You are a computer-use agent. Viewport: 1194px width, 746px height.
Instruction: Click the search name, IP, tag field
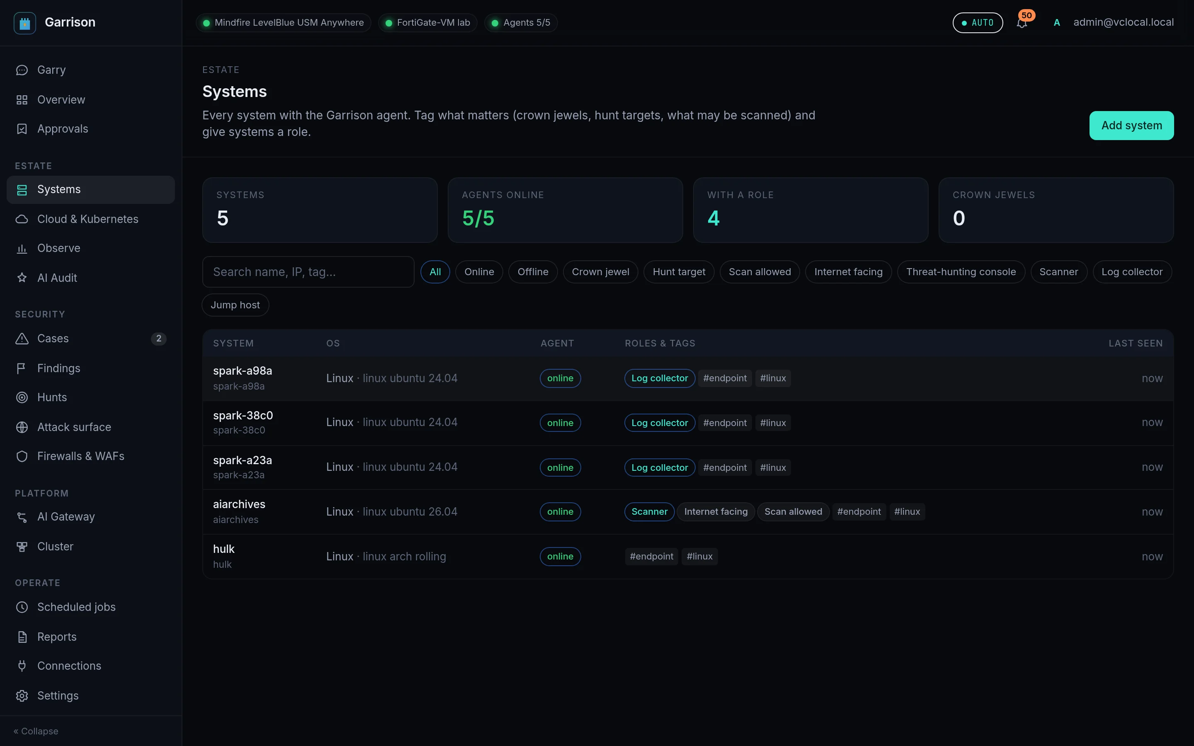coord(308,272)
